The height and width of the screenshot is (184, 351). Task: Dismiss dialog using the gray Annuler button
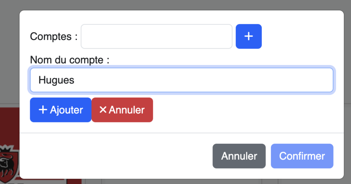tap(239, 156)
